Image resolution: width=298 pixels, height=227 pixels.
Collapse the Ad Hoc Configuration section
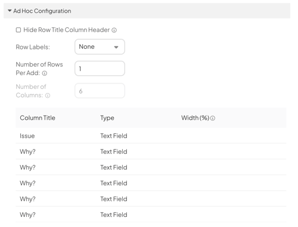(10, 11)
